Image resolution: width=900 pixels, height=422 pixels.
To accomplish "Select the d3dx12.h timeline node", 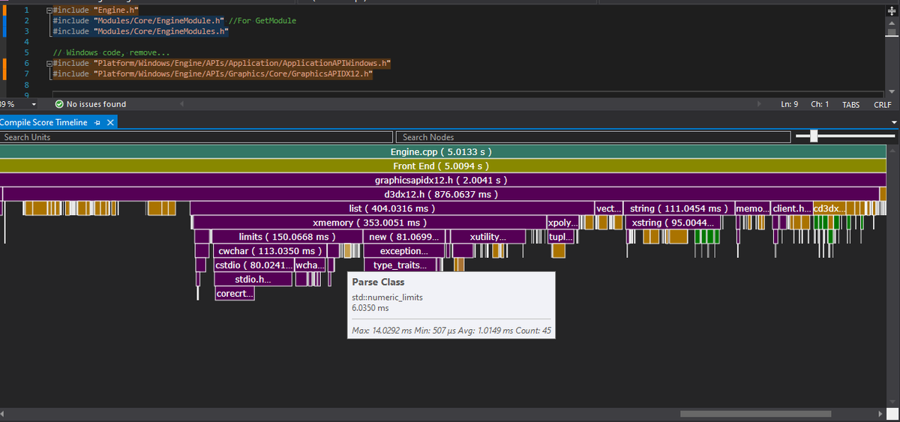I will click(x=441, y=194).
